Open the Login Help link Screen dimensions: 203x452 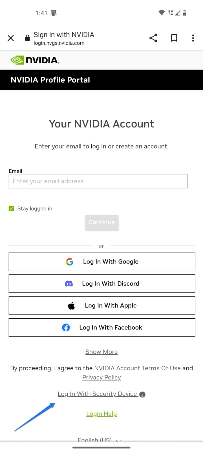pyautogui.click(x=101, y=414)
